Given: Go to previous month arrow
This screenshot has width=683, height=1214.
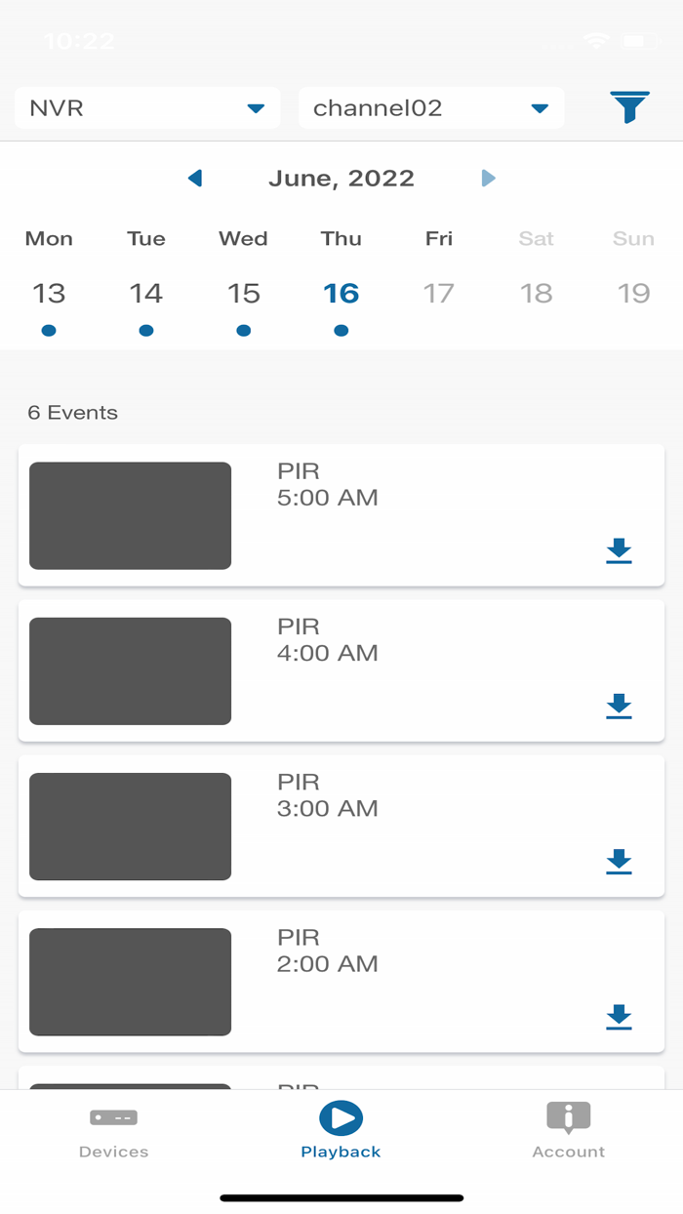Looking at the screenshot, I should click(x=195, y=178).
